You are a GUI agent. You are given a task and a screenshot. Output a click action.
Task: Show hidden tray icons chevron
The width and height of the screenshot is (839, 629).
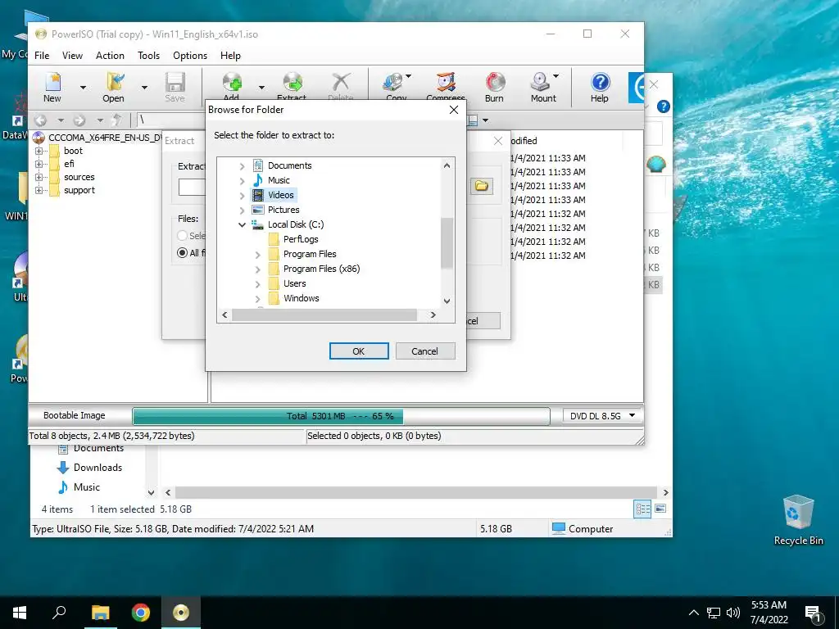tap(693, 613)
